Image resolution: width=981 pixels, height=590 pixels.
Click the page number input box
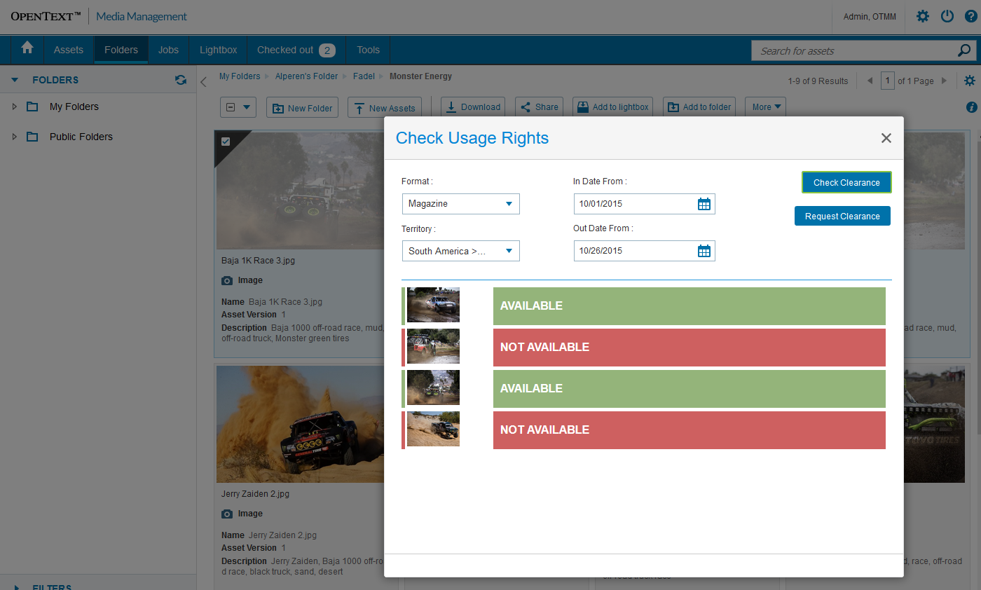click(888, 81)
